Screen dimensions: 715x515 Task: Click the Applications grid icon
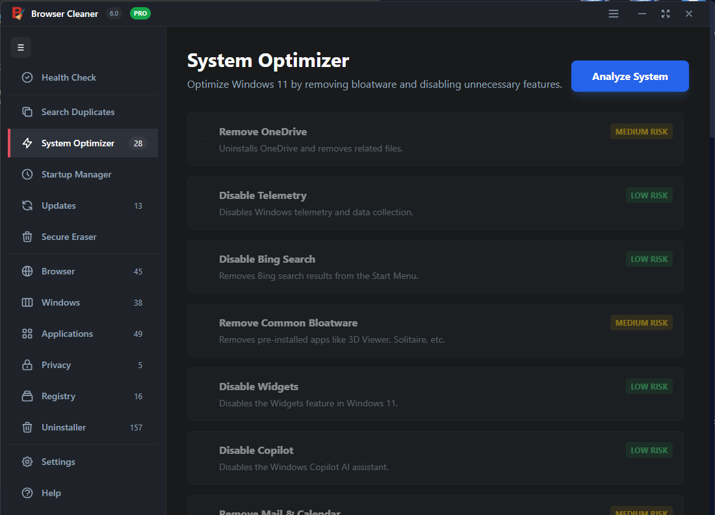pos(27,334)
